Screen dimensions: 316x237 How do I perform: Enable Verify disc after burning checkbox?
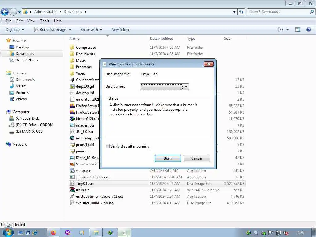pyautogui.click(x=108, y=146)
